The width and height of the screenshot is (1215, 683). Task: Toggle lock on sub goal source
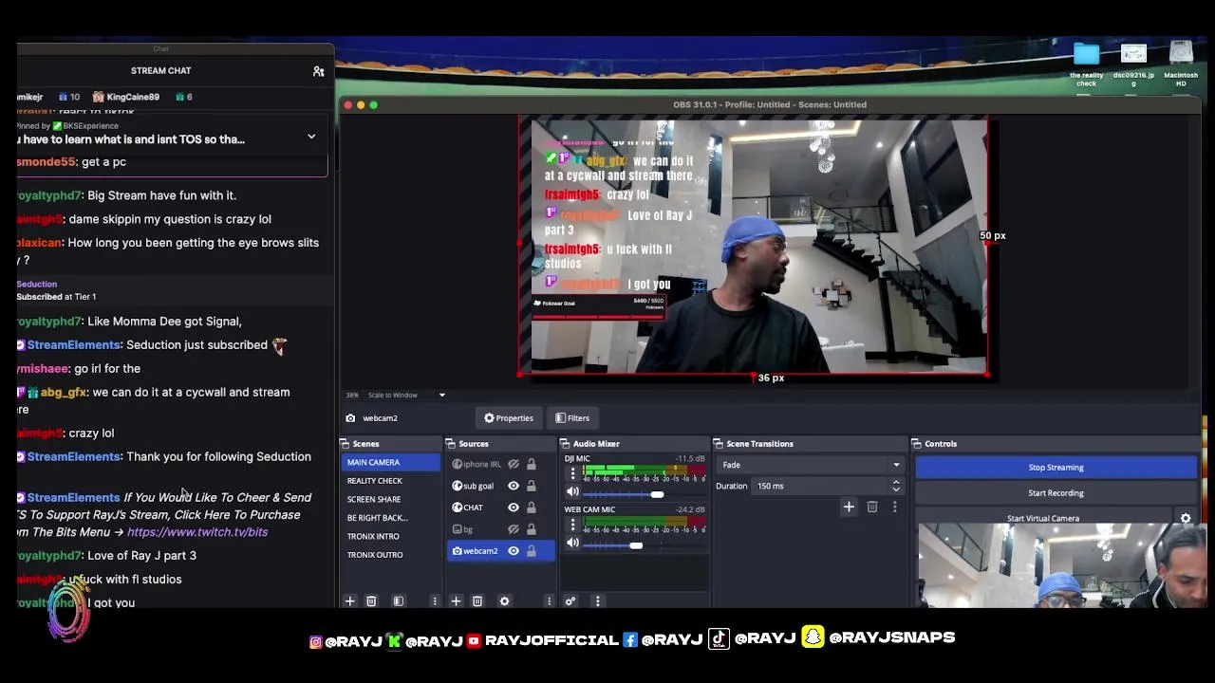pyautogui.click(x=532, y=486)
